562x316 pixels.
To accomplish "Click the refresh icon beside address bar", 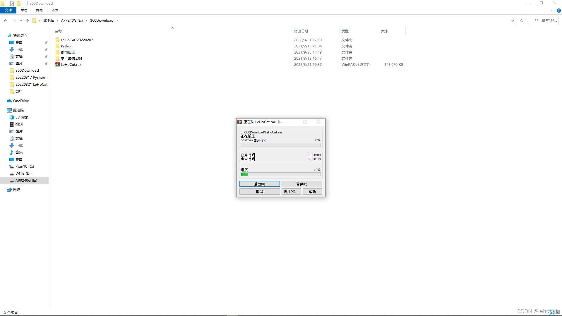I will [x=522, y=20].
